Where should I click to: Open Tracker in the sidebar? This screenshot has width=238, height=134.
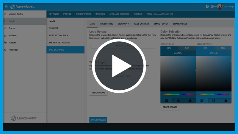tap(25, 28)
